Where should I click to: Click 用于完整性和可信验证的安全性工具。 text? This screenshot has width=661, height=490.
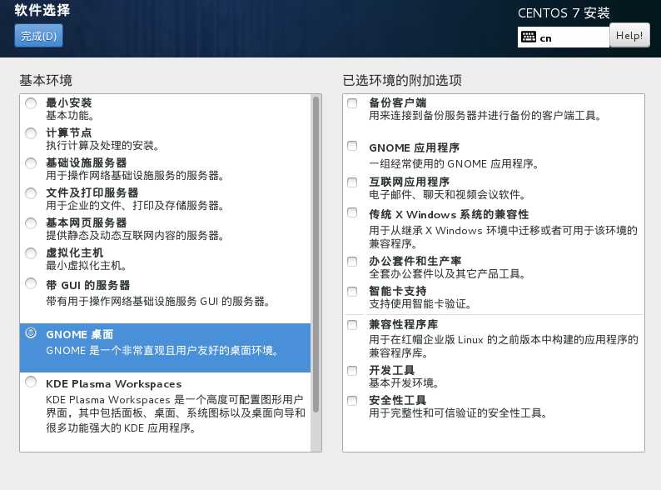click(x=458, y=413)
